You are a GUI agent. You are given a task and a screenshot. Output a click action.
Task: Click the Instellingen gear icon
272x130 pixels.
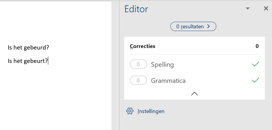130,111
